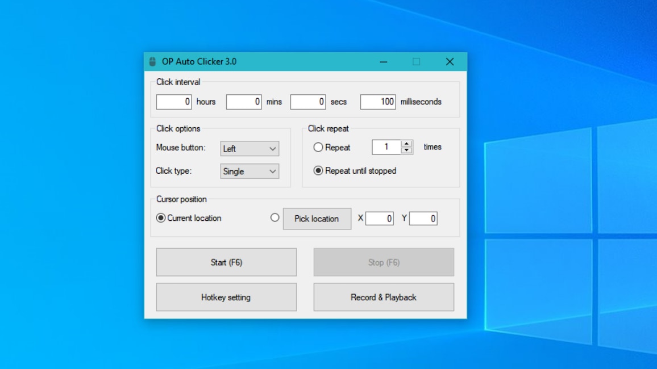The height and width of the screenshot is (369, 657).
Task: Click the 'Cursor position' group label
Action: click(181, 199)
